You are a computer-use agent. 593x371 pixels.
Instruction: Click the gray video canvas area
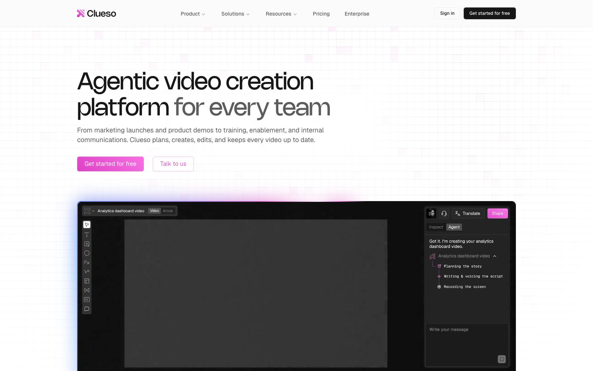point(256,293)
